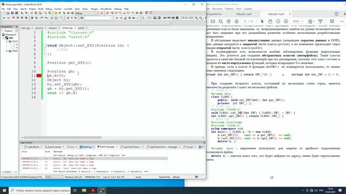Switch to the main.cpp editor tab
The image size is (346, 194).
pyautogui.click(x=25, y=28)
